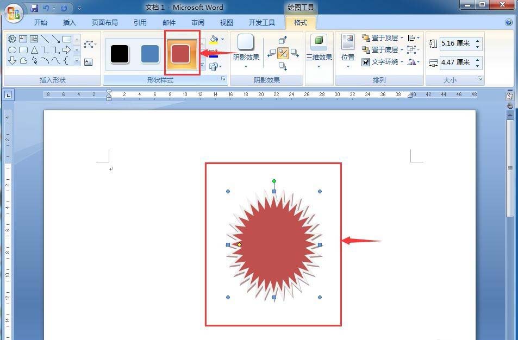The height and width of the screenshot is (340, 518).
Task: Choose the black shape style swatch
Action: point(119,54)
